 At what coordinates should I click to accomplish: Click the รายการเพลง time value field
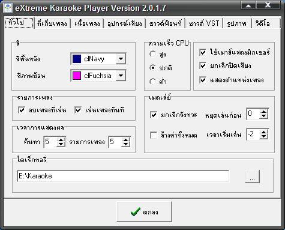tap(115, 142)
